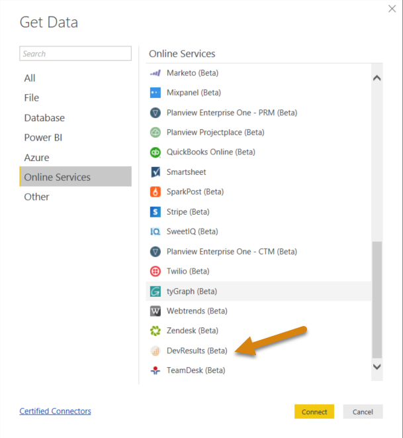Click the tyGraph icon
Viewport: 403px width, 438px height.
click(156, 292)
